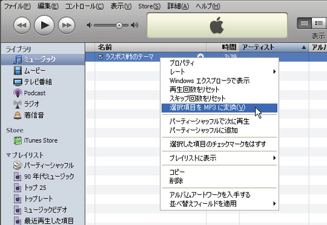Image resolution: width=327 pixels, height=225 pixels.
Task: Click the low volume speaker icon
Action: click(x=89, y=25)
